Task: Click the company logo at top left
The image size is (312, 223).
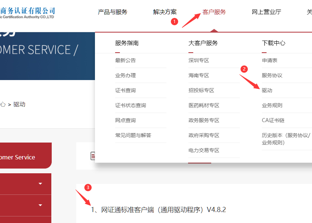Action: pos(27,13)
